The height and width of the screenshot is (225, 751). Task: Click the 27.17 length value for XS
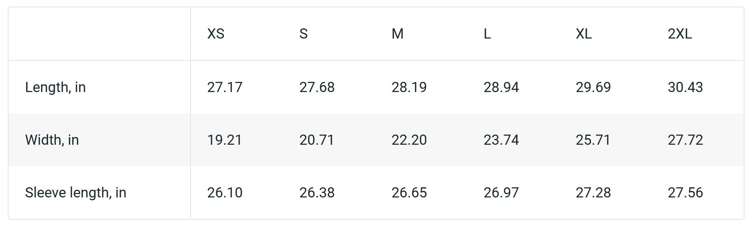tap(225, 87)
